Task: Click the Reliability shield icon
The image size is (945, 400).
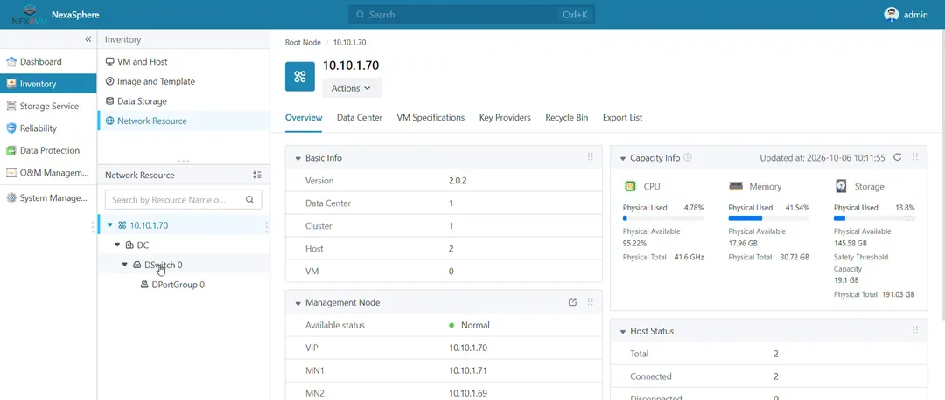Action: point(10,128)
